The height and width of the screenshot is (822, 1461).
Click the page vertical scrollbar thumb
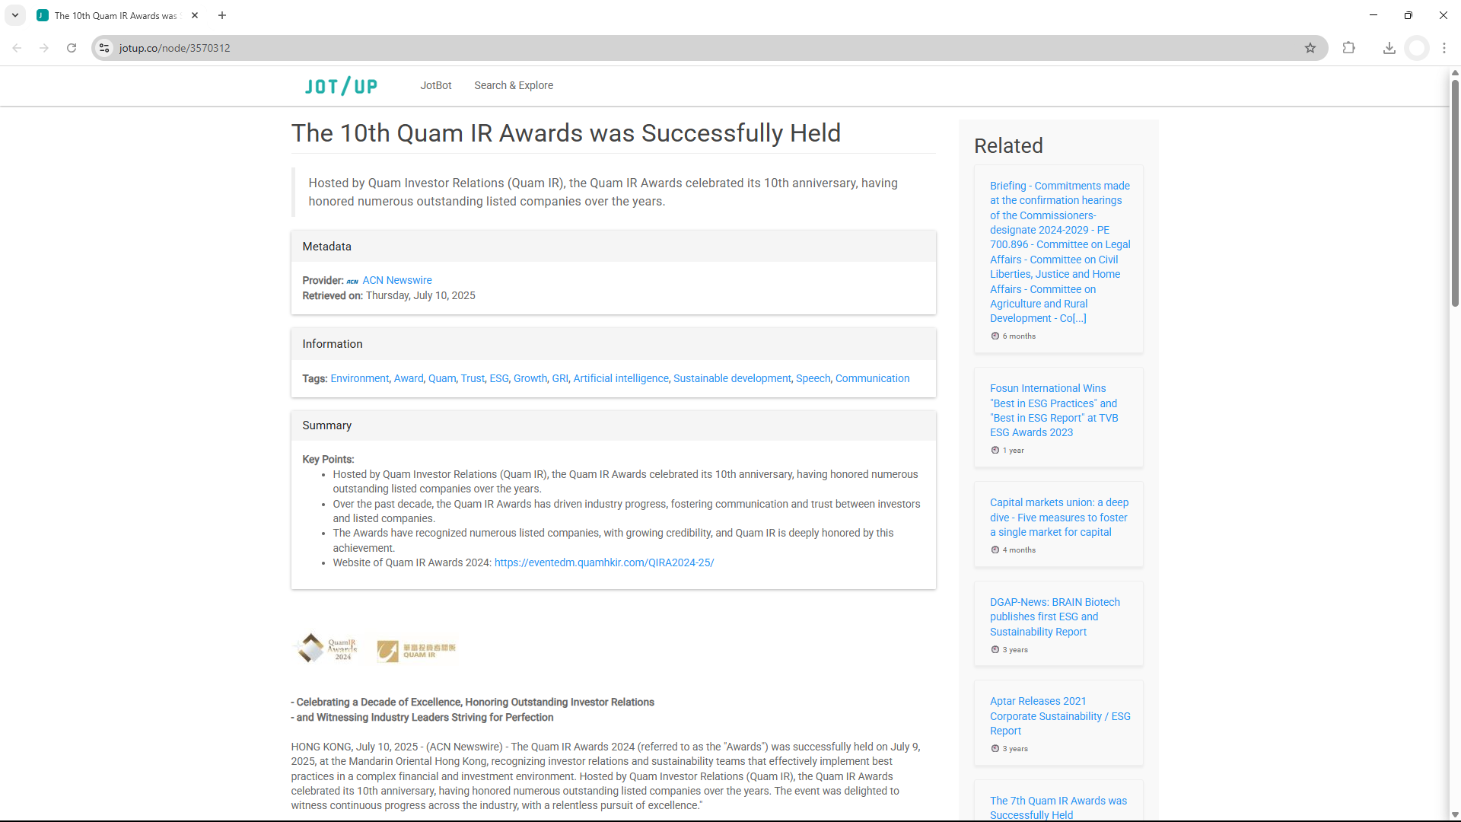click(1455, 193)
